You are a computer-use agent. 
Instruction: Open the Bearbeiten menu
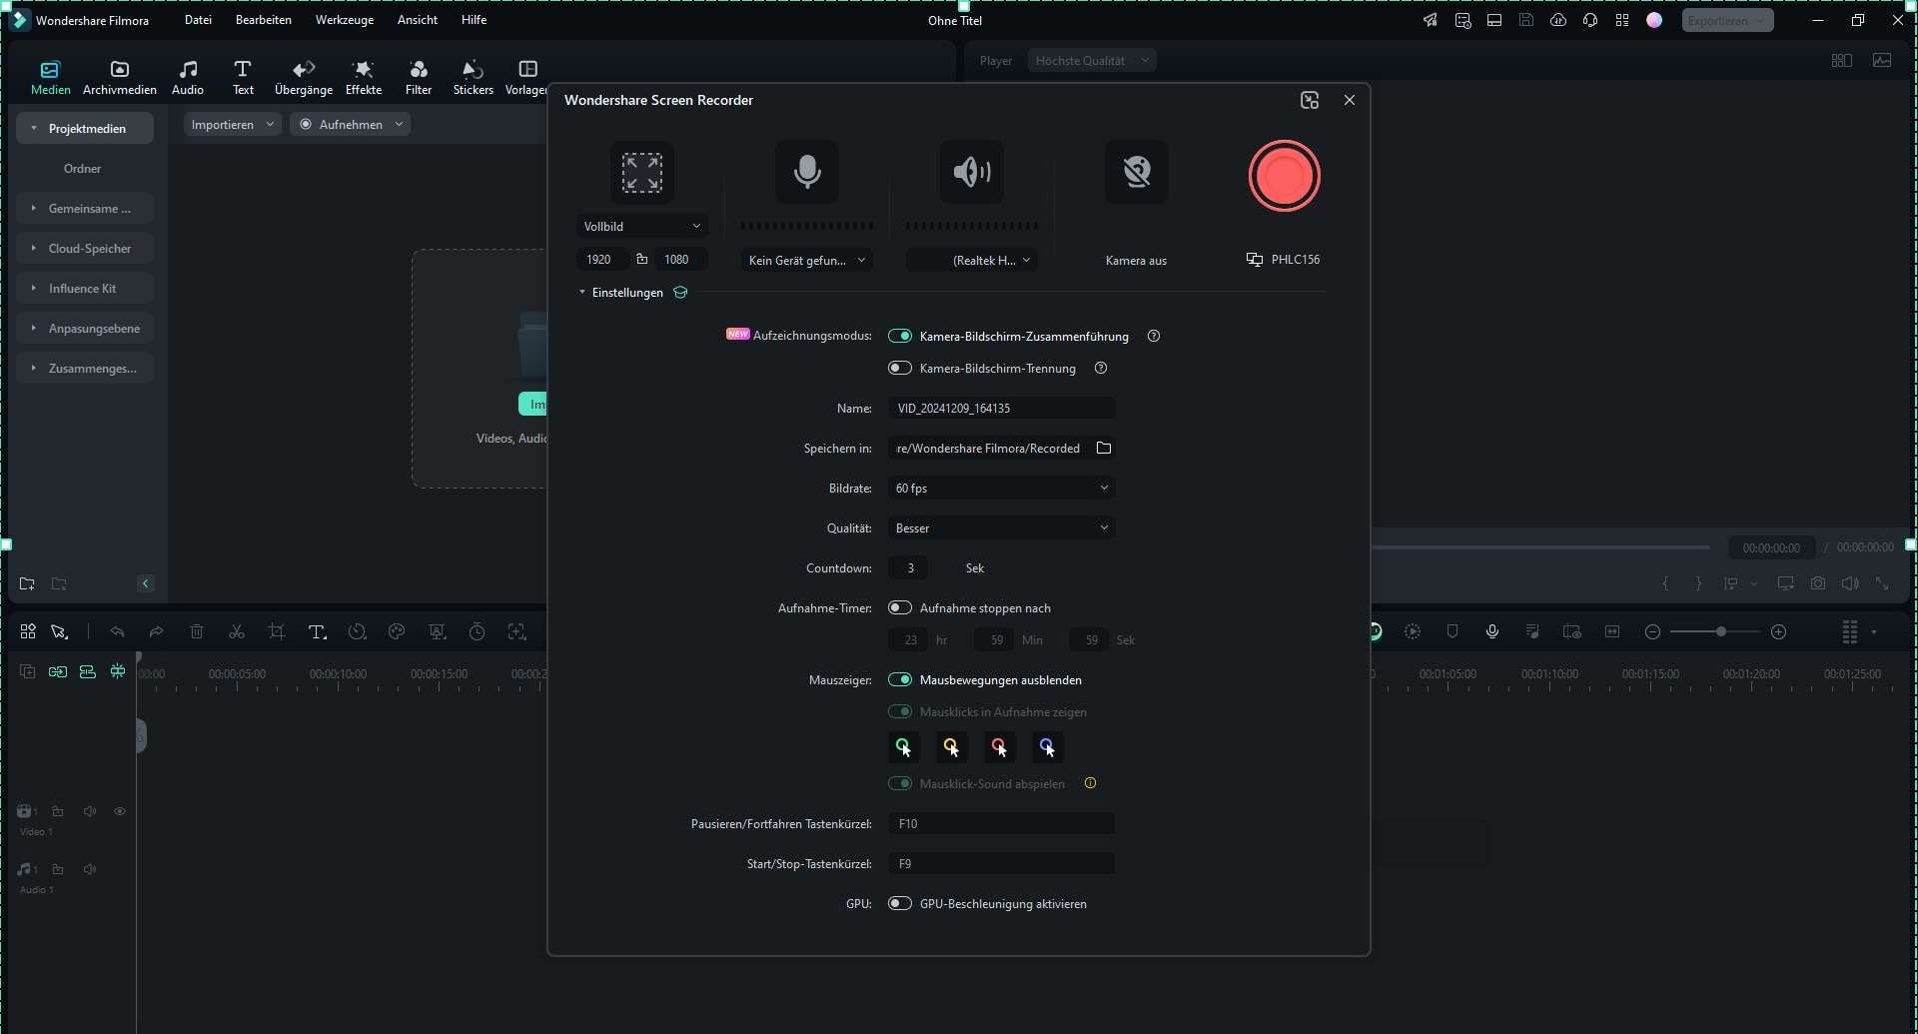point(264,20)
